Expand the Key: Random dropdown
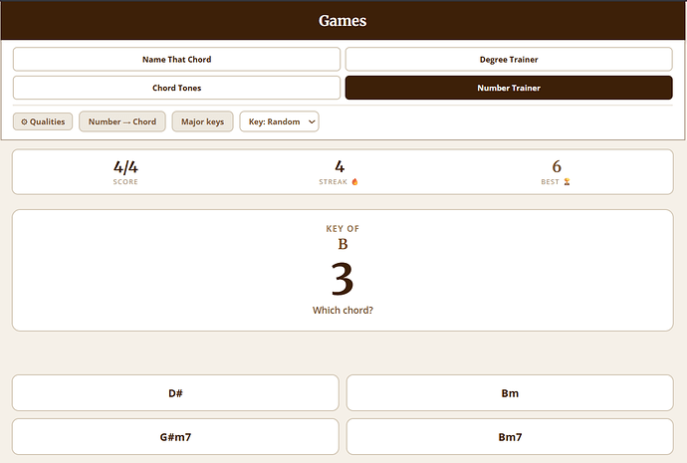 (279, 121)
